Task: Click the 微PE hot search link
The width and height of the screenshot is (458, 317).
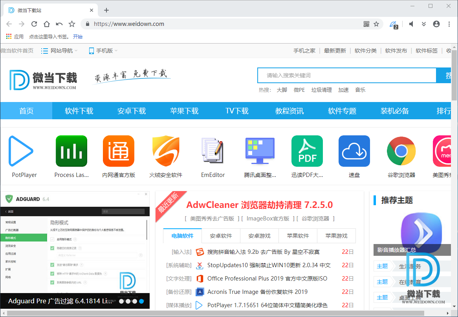Action: tap(299, 90)
